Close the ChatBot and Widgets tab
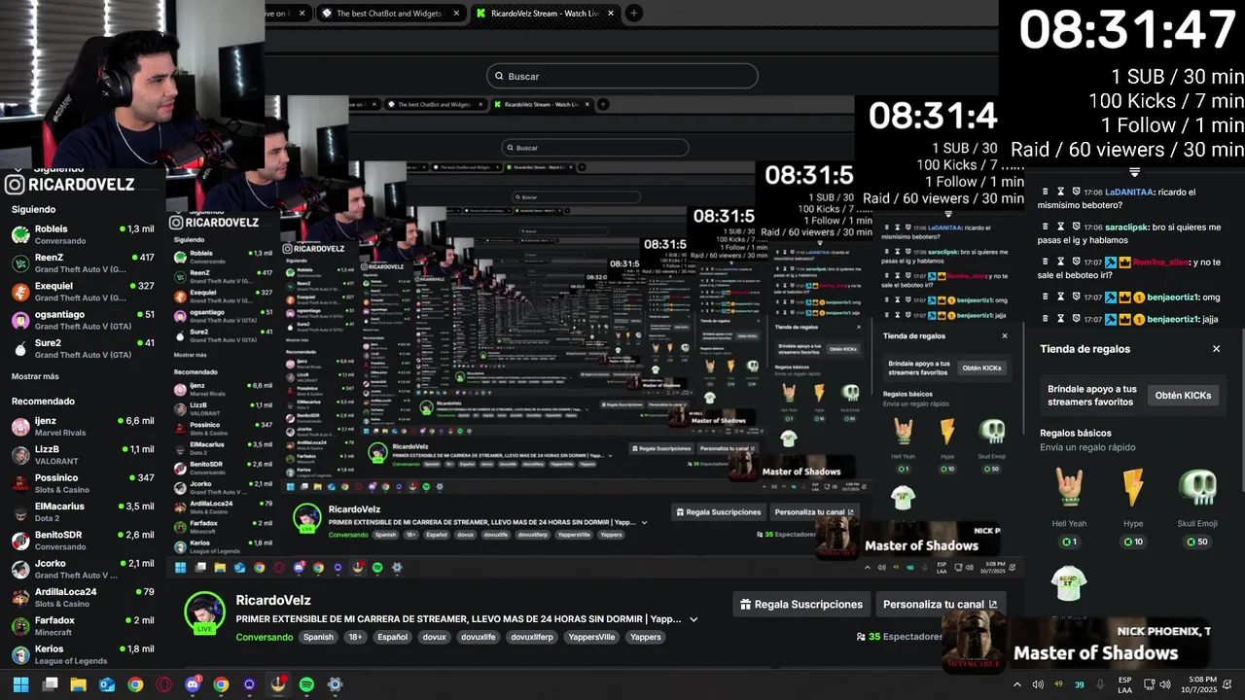 (456, 14)
